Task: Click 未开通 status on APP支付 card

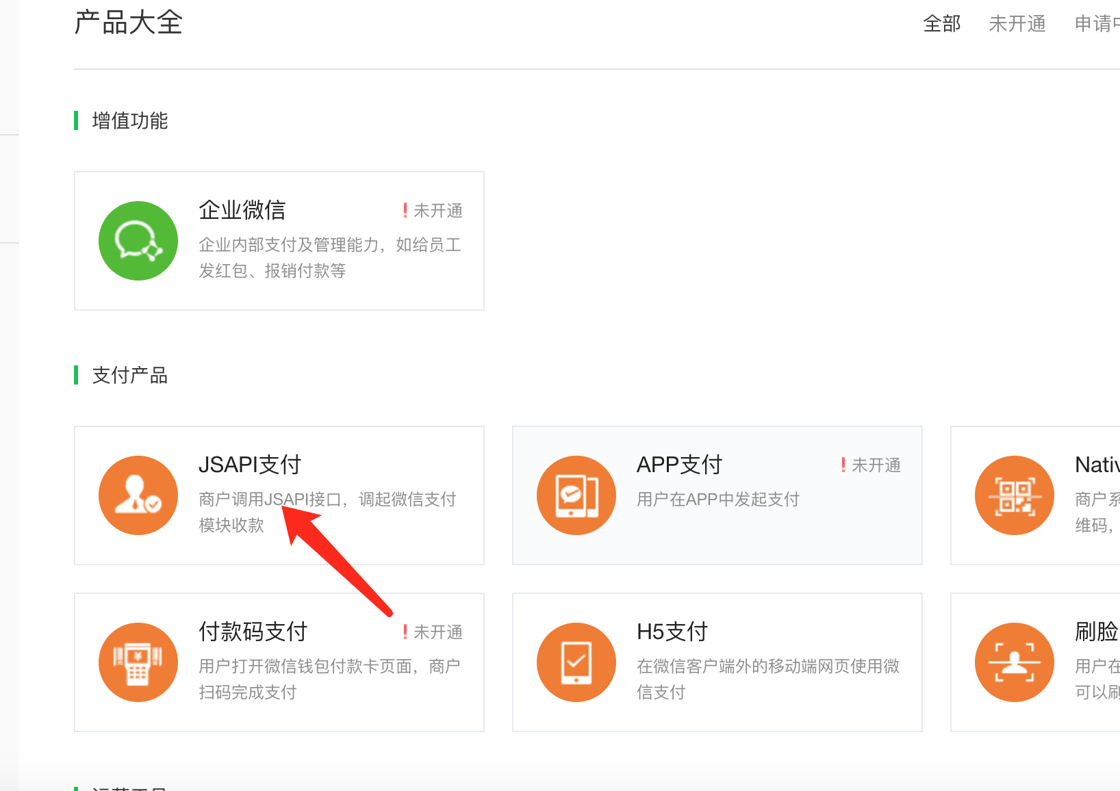Action: tap(876, 465)
